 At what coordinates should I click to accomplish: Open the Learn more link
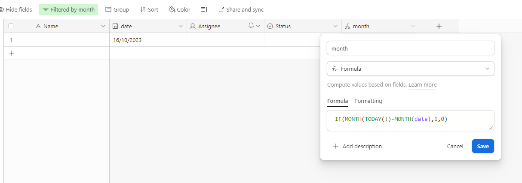(422, 85)
